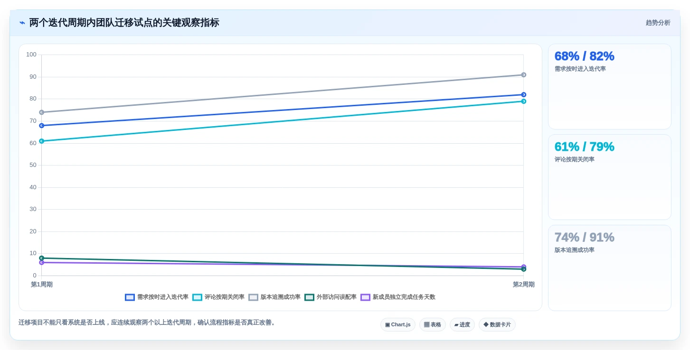This screenshot has height=350, width=690.
Task: Click the 100 label on the y-axis
Action: 31,55
